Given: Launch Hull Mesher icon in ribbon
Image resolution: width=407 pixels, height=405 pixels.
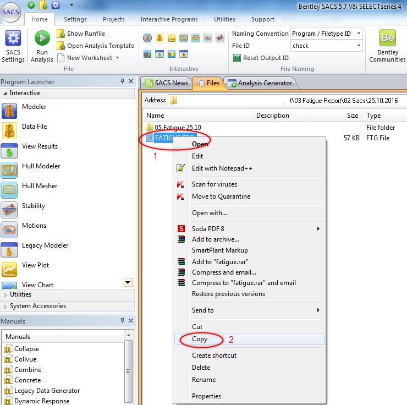Looking at the screenshot, I should point(196,38).
